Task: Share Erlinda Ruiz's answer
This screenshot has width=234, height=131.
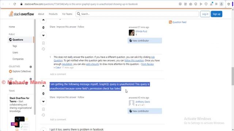Action: pos(52,27)
